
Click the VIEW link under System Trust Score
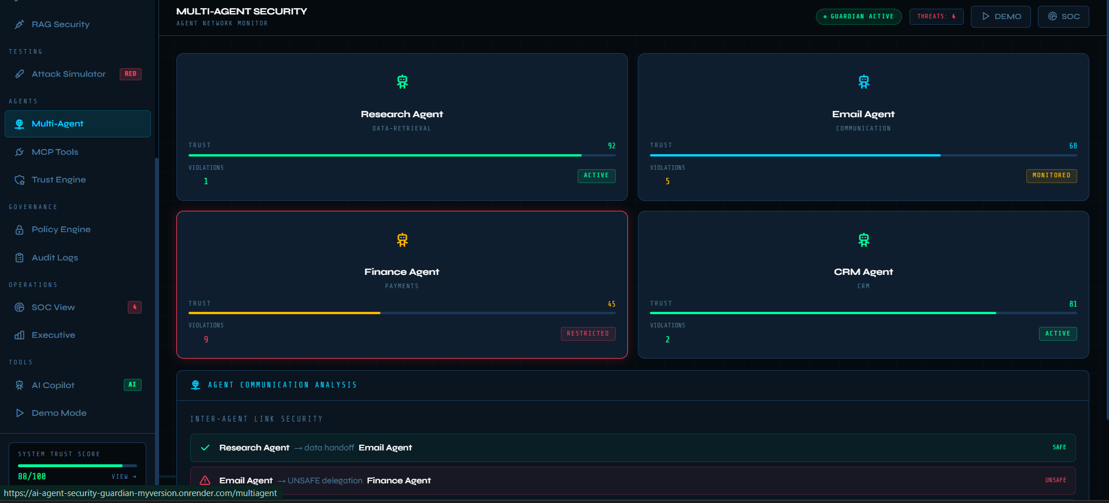click(124, 476)
